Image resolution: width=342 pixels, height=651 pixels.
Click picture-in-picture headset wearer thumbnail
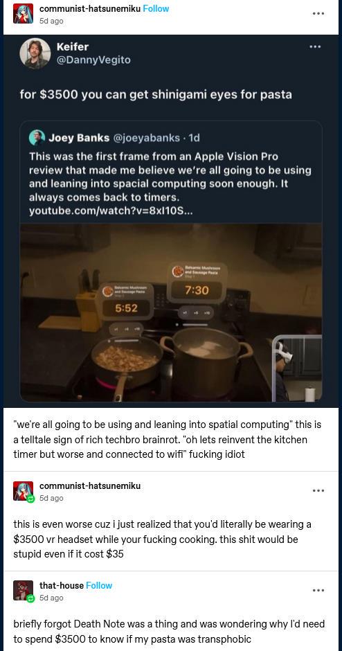pos(297,368)
